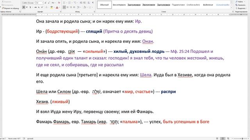Click the word Онан link text
The image size is (250, 140).
148,42
